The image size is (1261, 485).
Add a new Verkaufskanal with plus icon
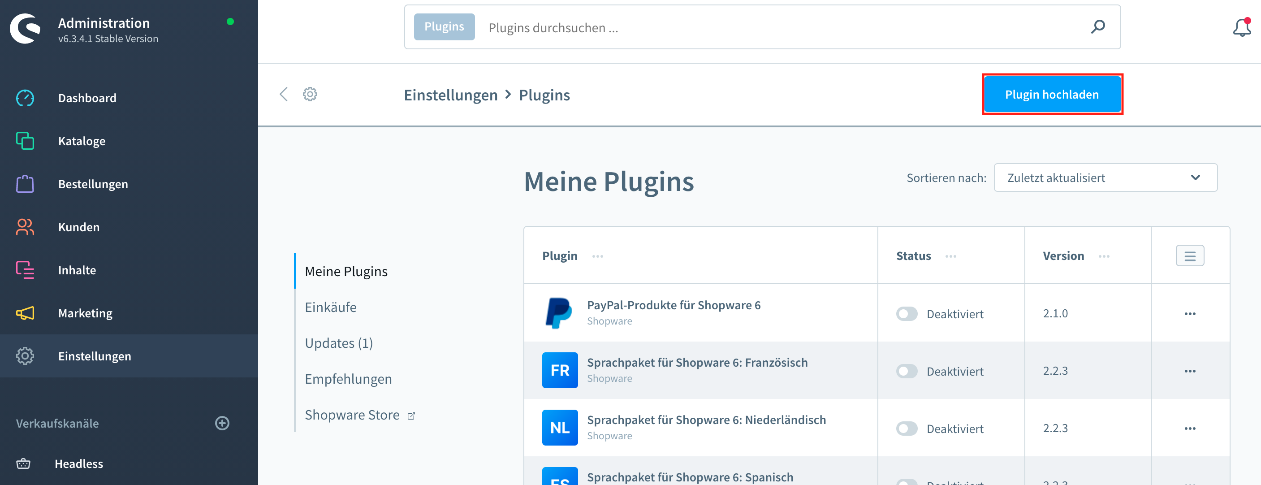click(222, 423)
